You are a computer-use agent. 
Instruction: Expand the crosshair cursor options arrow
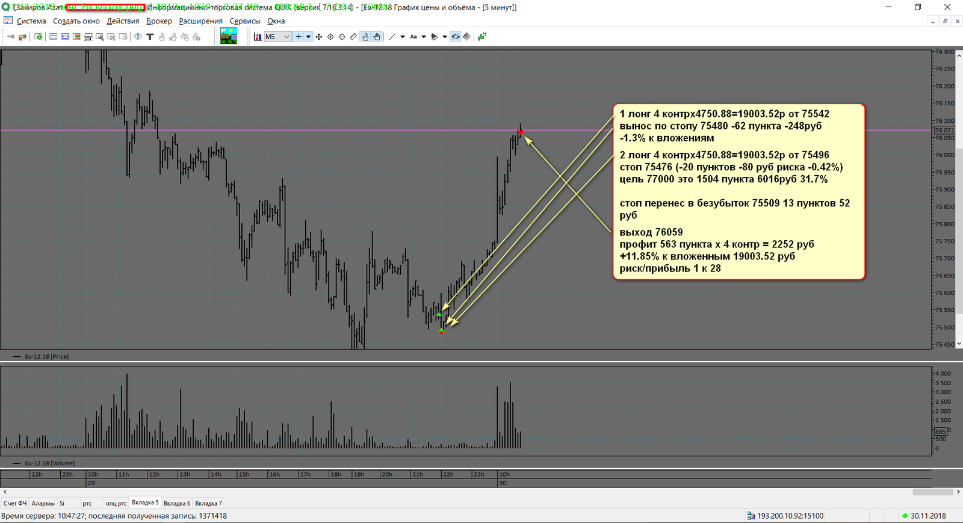point(308,37)
